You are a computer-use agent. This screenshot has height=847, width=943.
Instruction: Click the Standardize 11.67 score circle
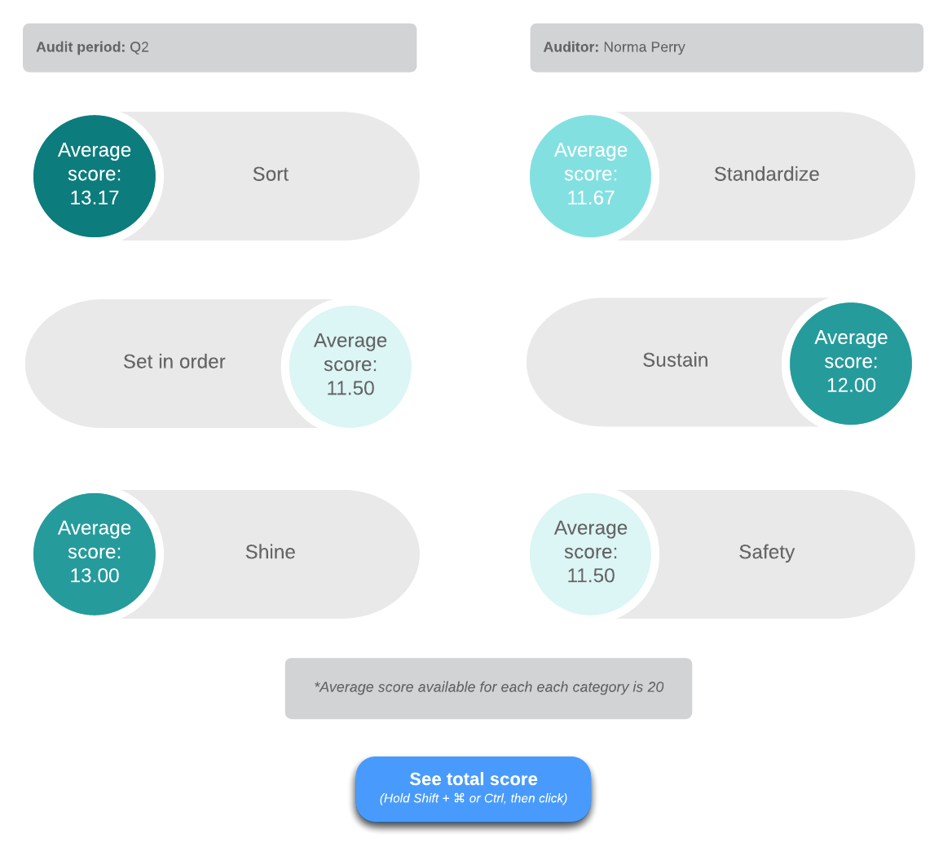[591, 175]
